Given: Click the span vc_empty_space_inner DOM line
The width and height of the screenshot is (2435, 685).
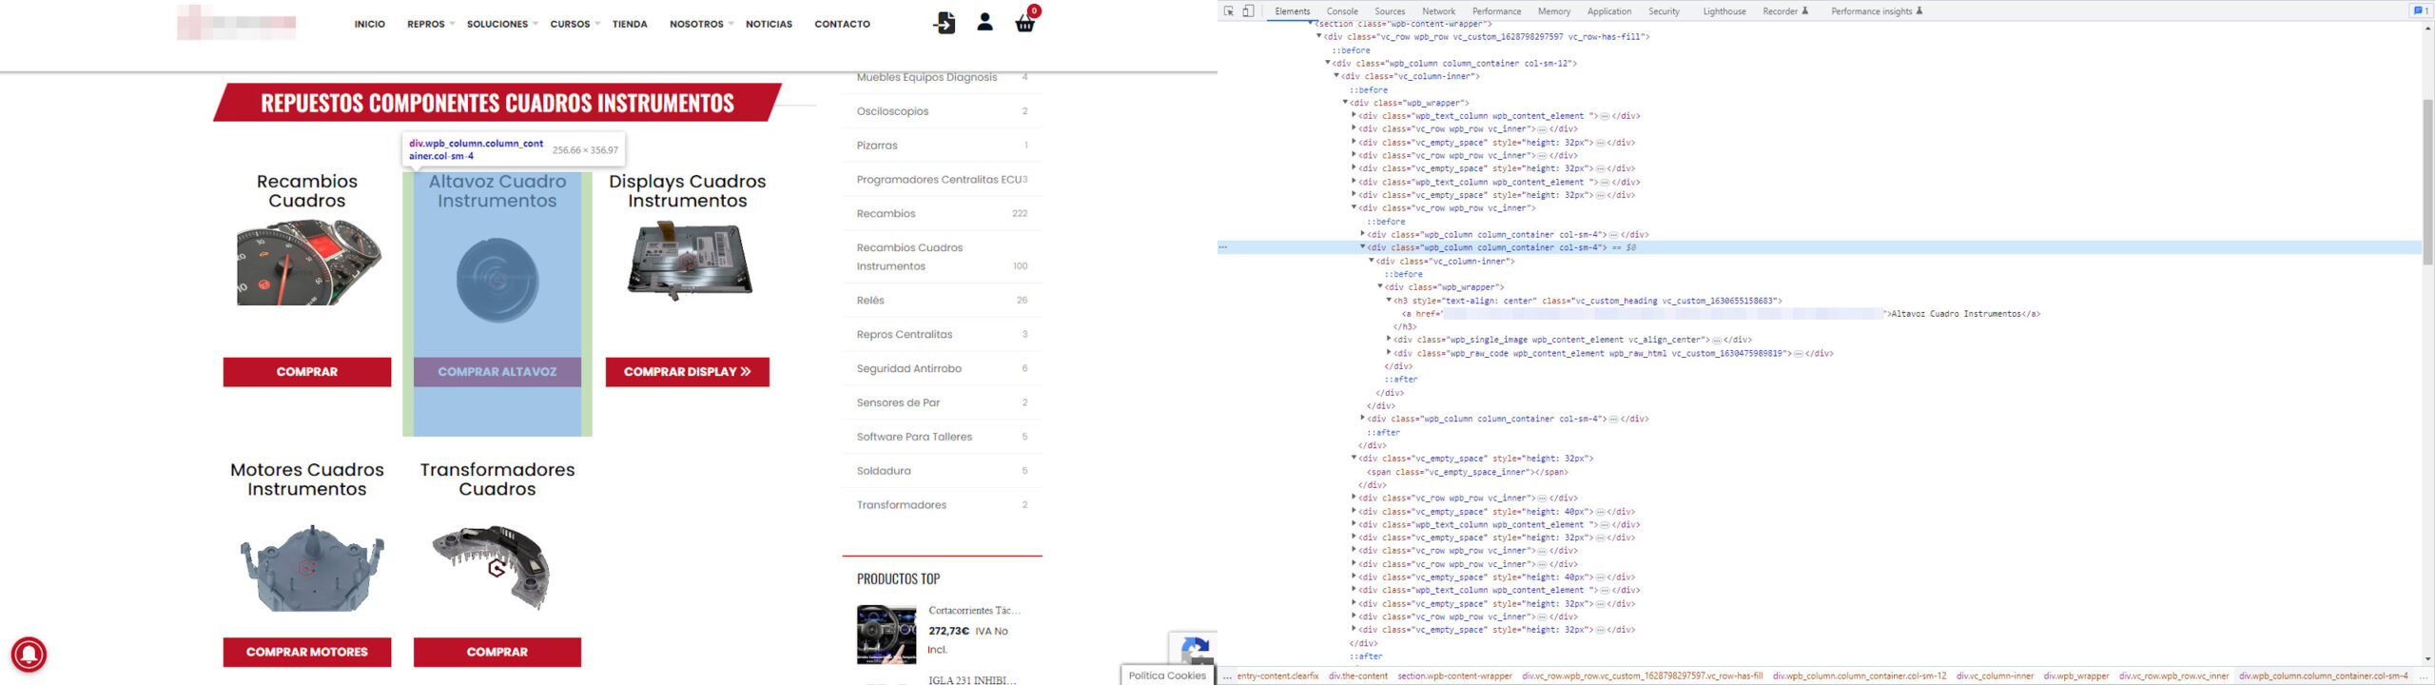Looking at the screenshot, I should point(1468,472).
